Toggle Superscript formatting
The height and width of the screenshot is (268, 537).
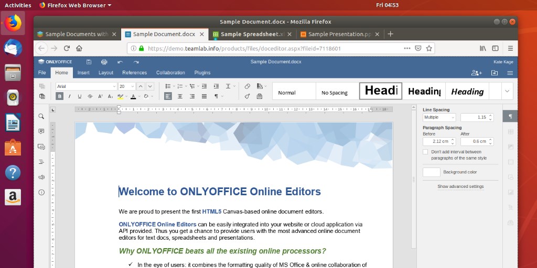100,96
